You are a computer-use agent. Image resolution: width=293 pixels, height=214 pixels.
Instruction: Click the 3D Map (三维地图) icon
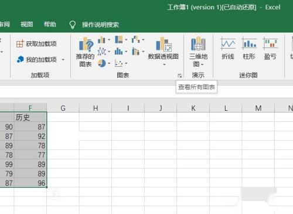coord(198,44)
